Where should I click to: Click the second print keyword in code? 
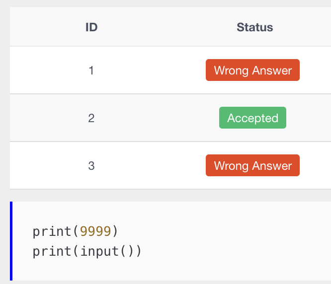point(52,252)
